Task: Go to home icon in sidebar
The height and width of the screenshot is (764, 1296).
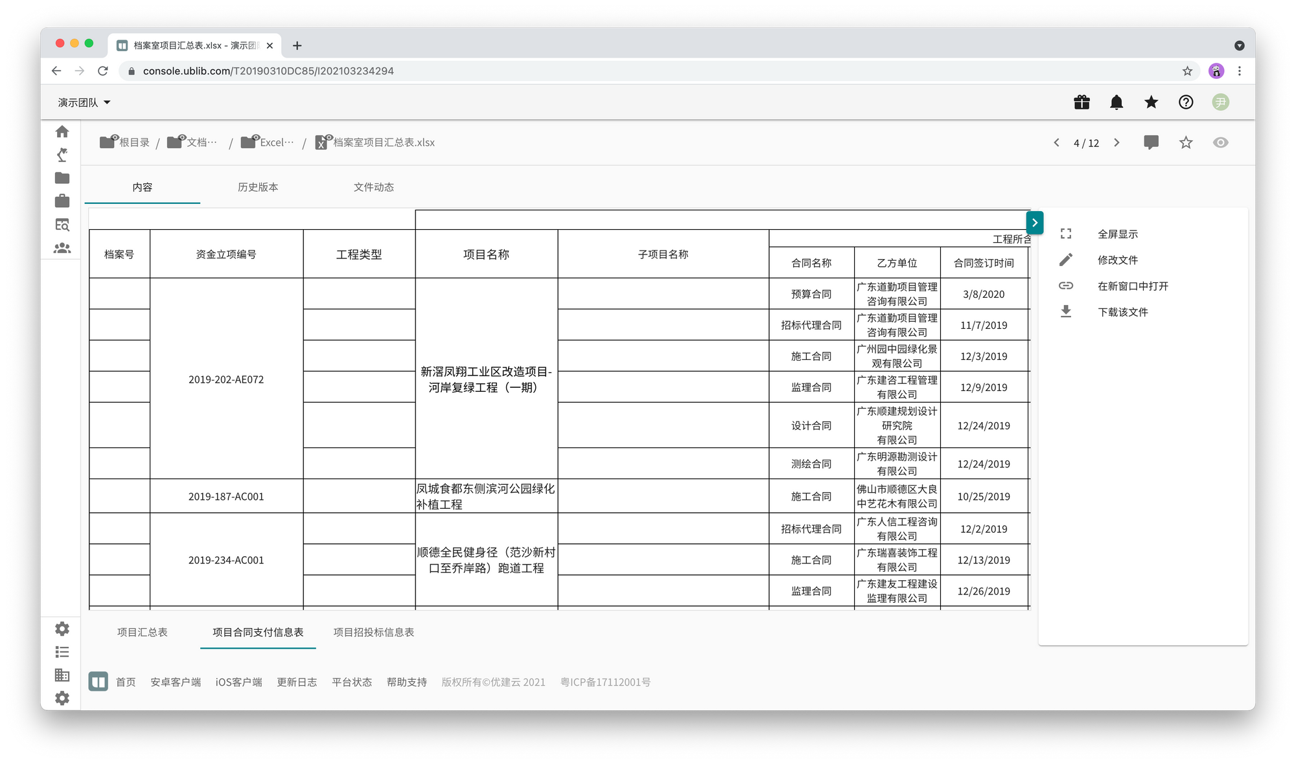Action: (x=62, y=131)
